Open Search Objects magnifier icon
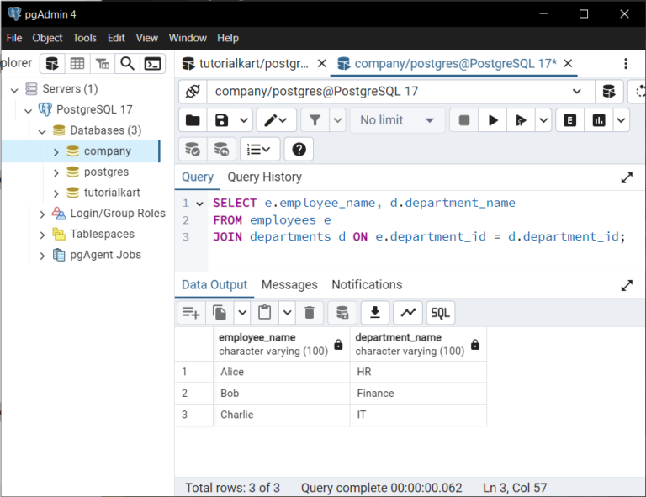This screenshot has height=497, width=646. coord(127,64)
